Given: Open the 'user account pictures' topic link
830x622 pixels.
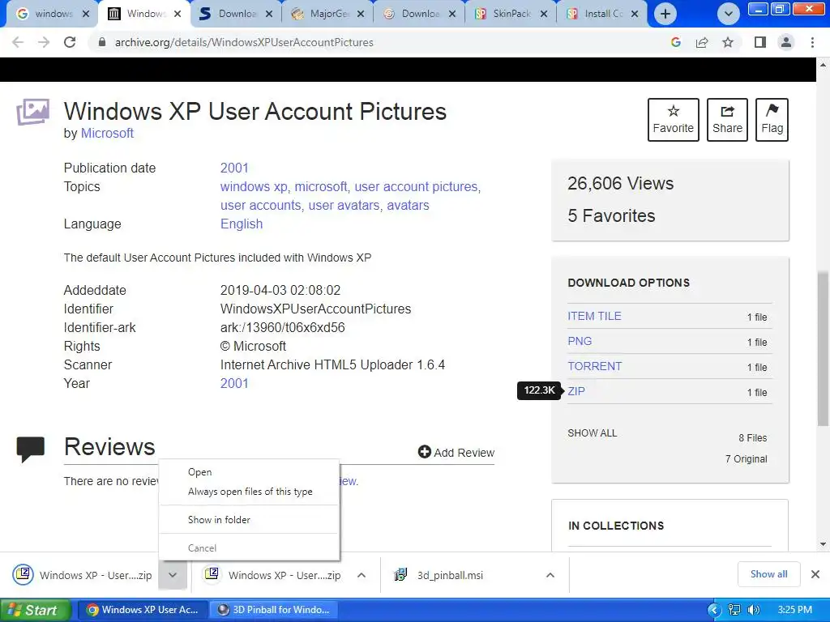Looking at the screenshot, I should (416, 187).
